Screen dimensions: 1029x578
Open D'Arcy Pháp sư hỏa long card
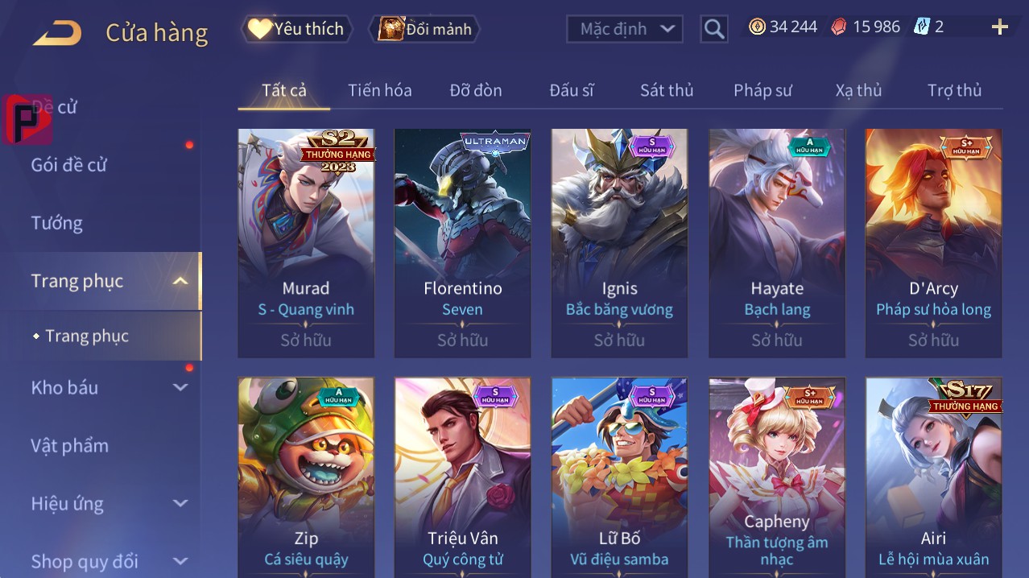[934, 242]
